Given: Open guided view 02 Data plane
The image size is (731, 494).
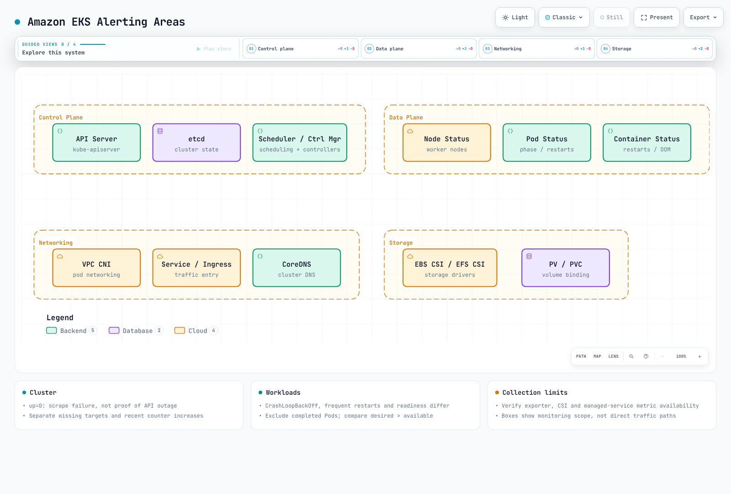Looking at the screenshot, I should (418, 48).
